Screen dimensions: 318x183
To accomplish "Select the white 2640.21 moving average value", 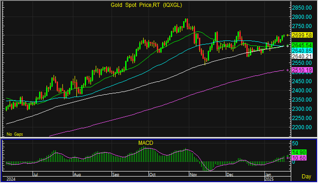I will point(302,56).
